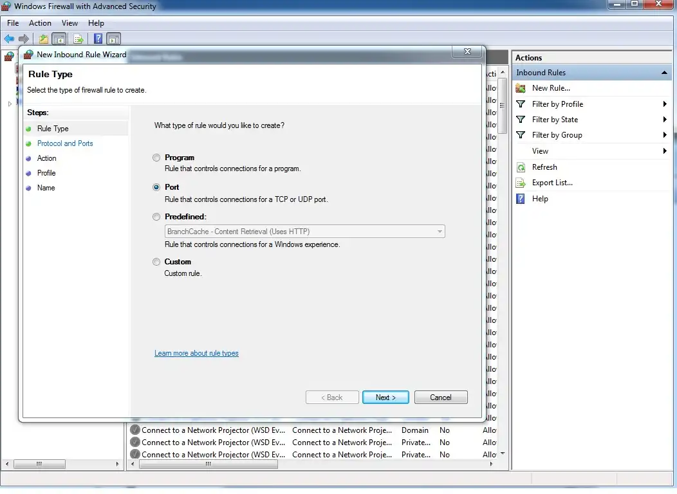The image size is (677, 494).
Task: Cancel the New Inbound Rule Wizard
Action: click(441, 398)
